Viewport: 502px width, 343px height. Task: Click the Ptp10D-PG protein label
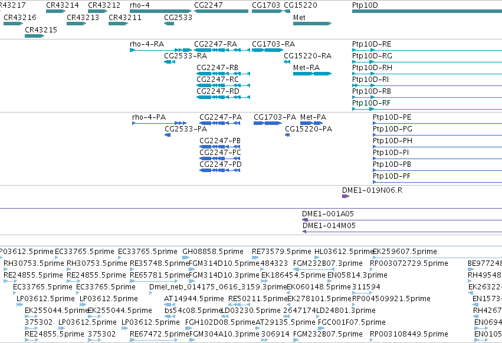[x=392, y=129]
